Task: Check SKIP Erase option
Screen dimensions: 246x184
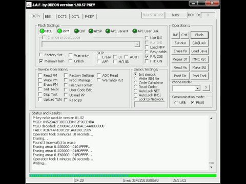Action: (98, 57)
